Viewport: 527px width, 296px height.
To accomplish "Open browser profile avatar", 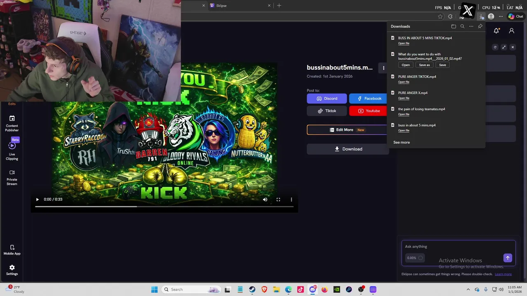I will click(491, 16).
